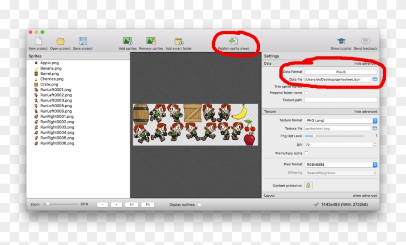Select RunRight0005.png in sprite list
The height and width of the screenshot is (245, 406).
57,138
